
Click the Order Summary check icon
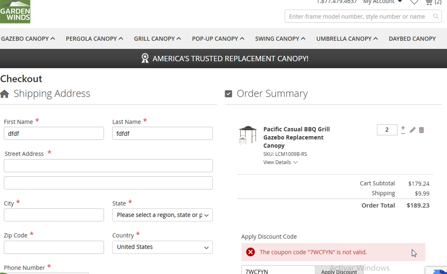click(x=228, y=94)
